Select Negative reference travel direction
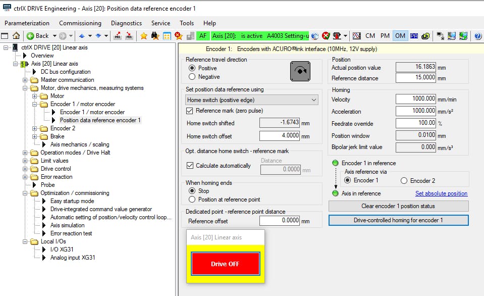Image resolution: width=484 pixels, height=296 pixels. pyautogui.click(x=192, y=77)
